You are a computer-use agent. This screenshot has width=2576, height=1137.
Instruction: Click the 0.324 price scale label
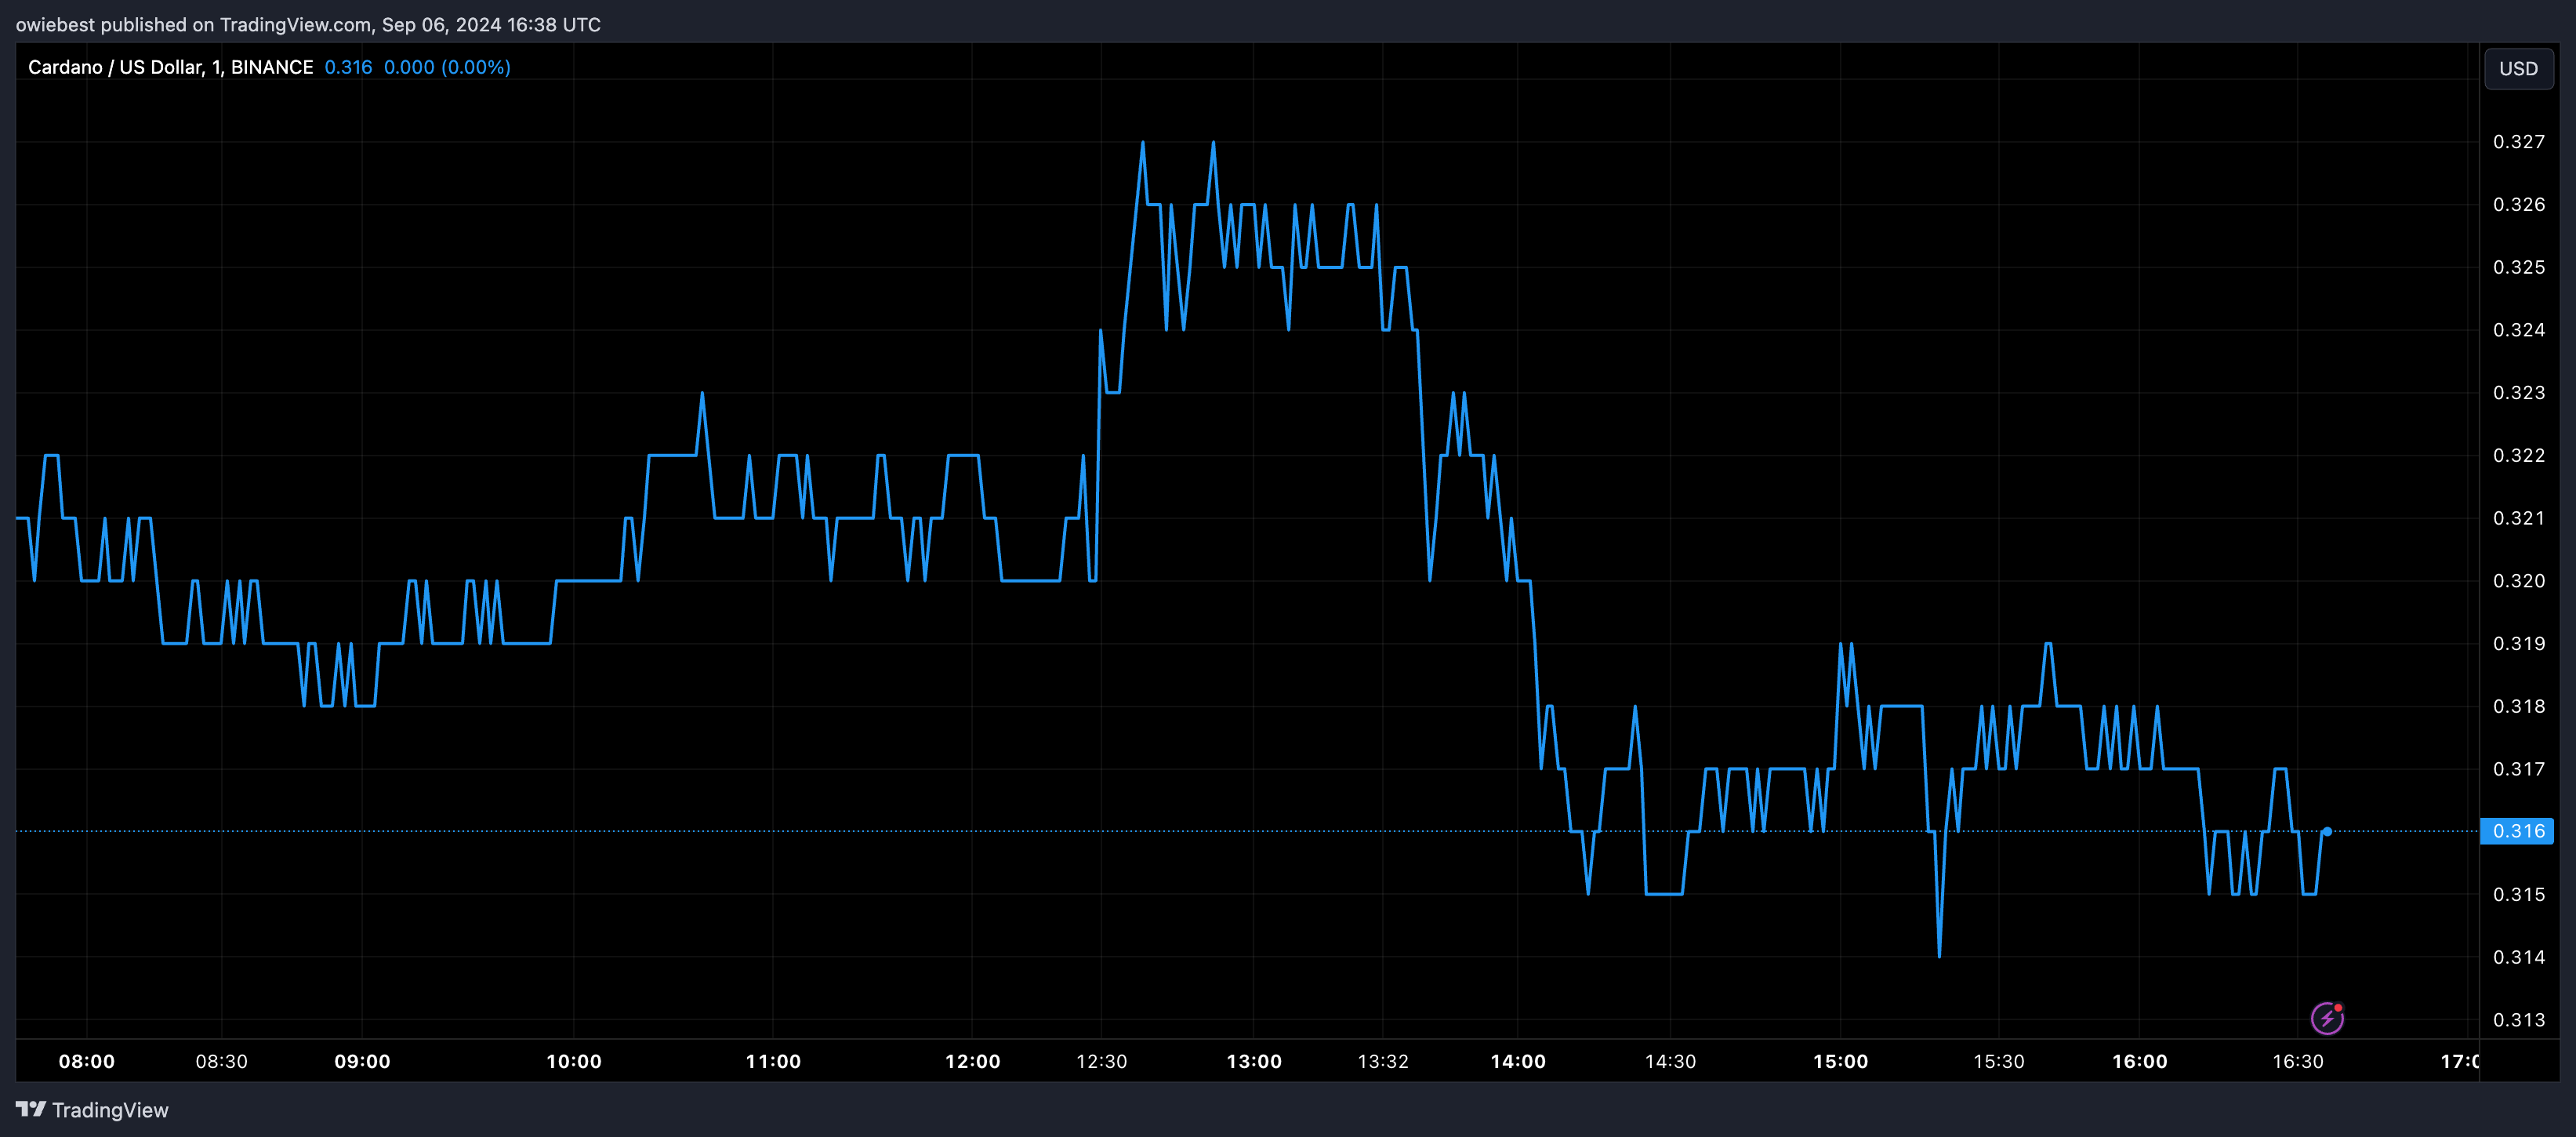[x=2518, y=330]
